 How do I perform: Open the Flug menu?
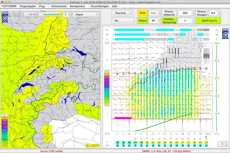(42, 6)
